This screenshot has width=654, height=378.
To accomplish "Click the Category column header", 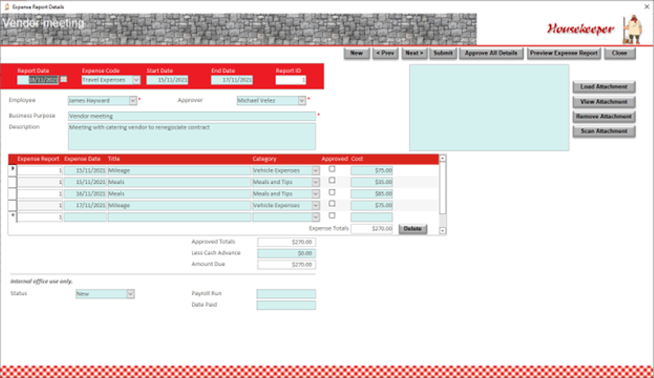I will (x=265, y=159).
